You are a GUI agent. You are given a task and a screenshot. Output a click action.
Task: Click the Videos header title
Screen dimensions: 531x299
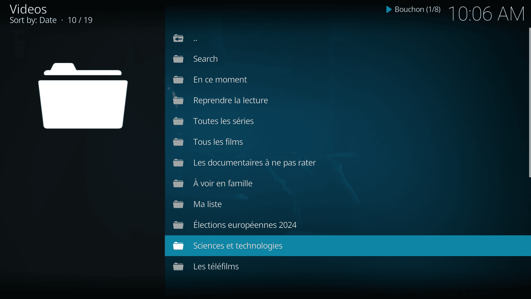click(x=28, y=9)
